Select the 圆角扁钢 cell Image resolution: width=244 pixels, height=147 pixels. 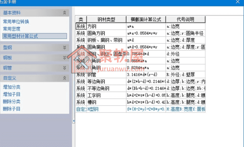tap(106, 47)
